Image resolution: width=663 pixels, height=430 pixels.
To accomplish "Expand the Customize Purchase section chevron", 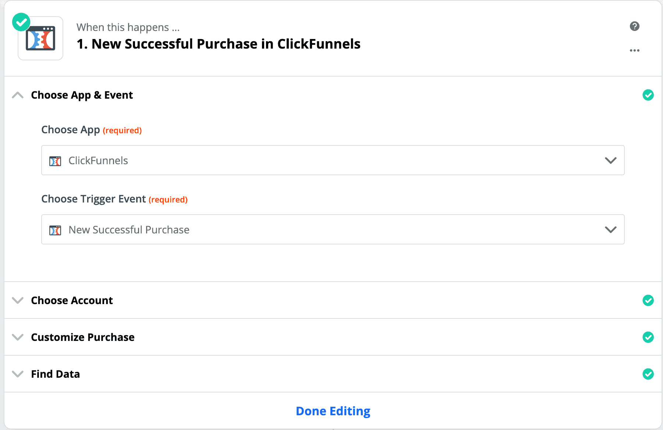I will pos(18,337).
